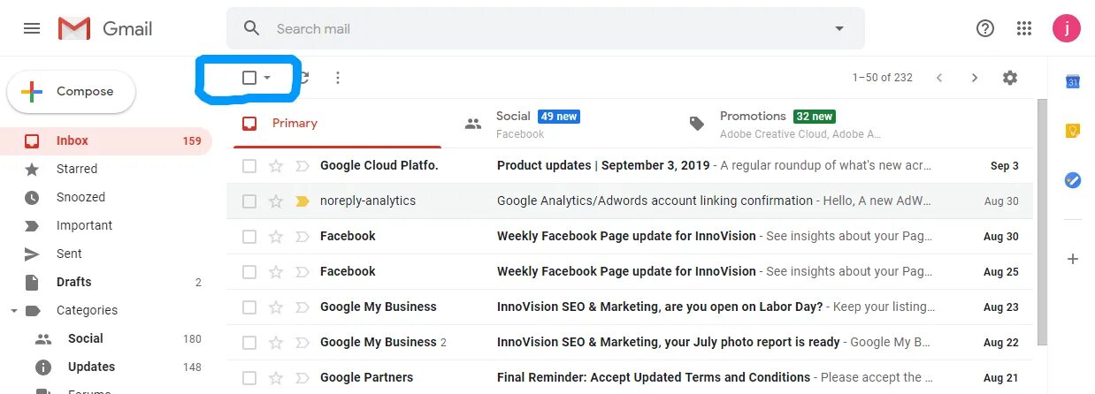This screenshot has height=394, width=1095.
Task: Open Gmail settings gear
Action: [1010, 78]
